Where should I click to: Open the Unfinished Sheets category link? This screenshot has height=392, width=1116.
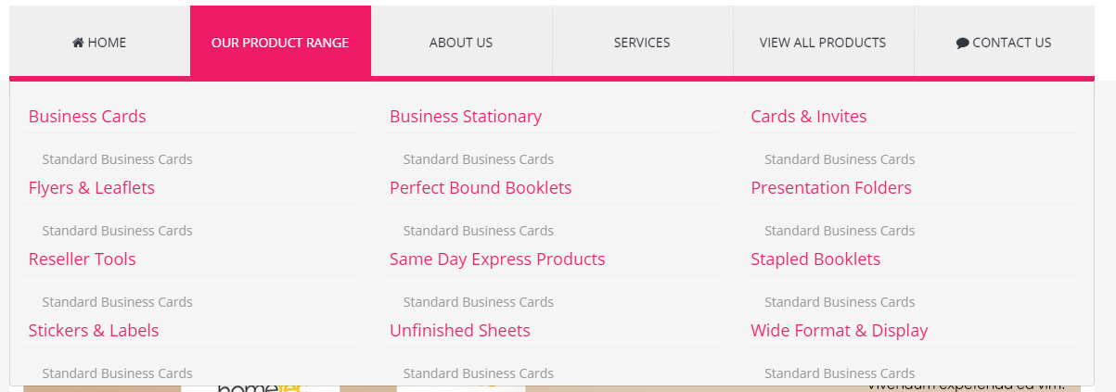460,331
